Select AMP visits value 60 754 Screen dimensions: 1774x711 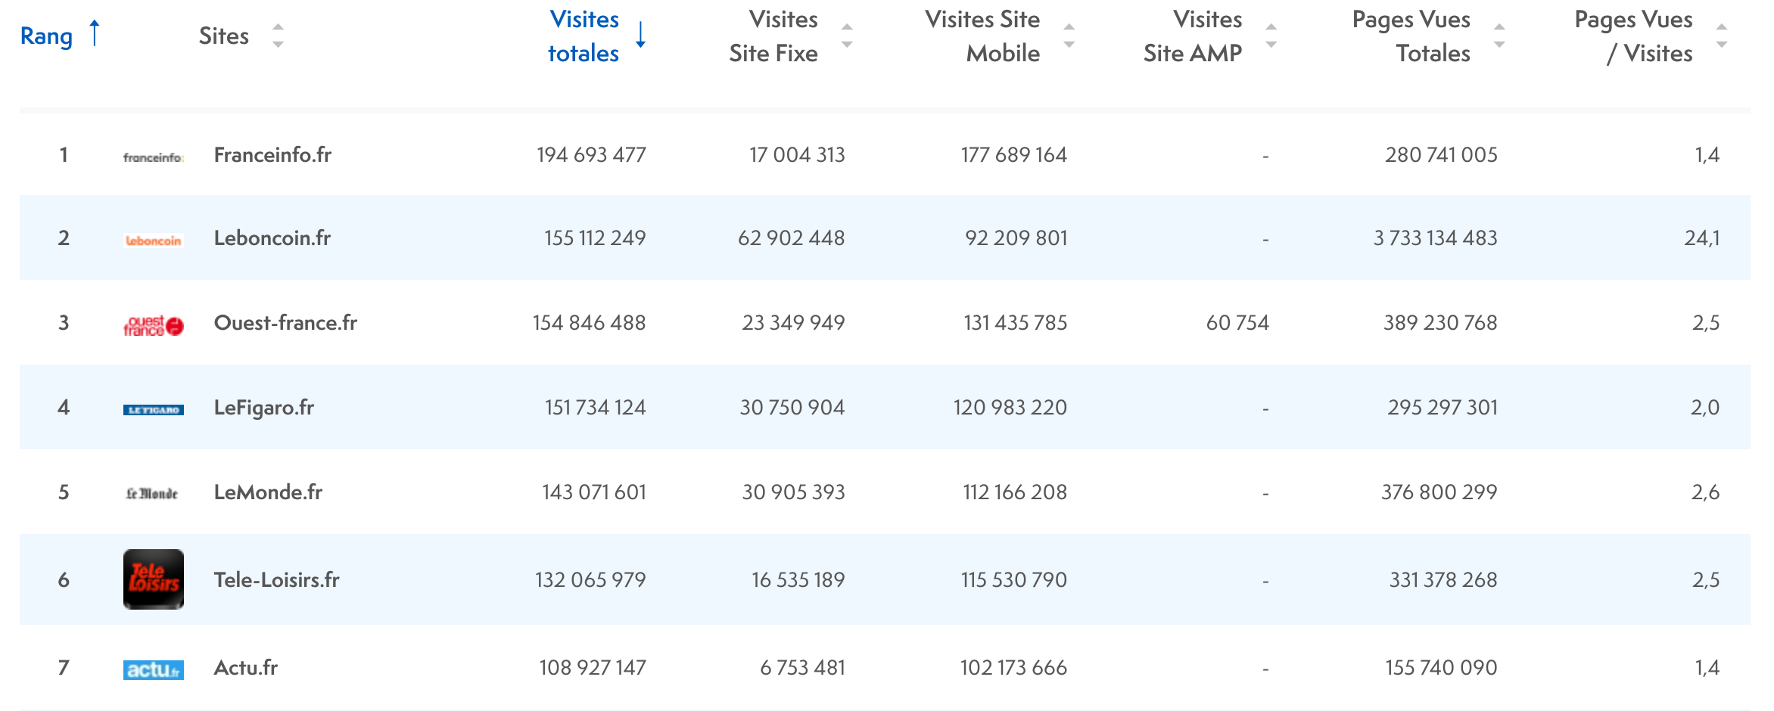pos(1237,323)
